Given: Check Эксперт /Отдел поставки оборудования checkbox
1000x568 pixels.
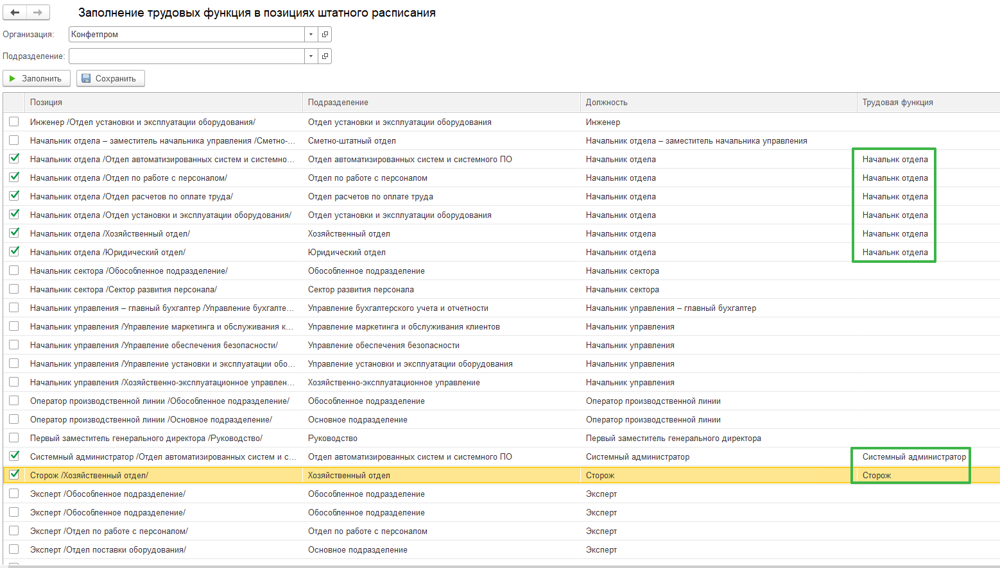Looking at the screenshot, I should pyautogui.click(x=14, y=549).
